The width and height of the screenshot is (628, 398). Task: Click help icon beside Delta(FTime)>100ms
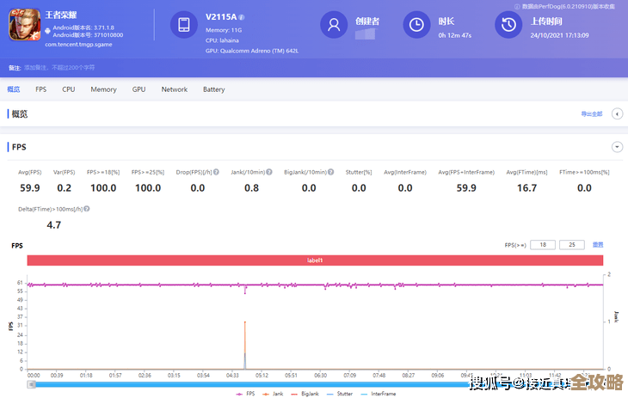[x=87, y=209]
